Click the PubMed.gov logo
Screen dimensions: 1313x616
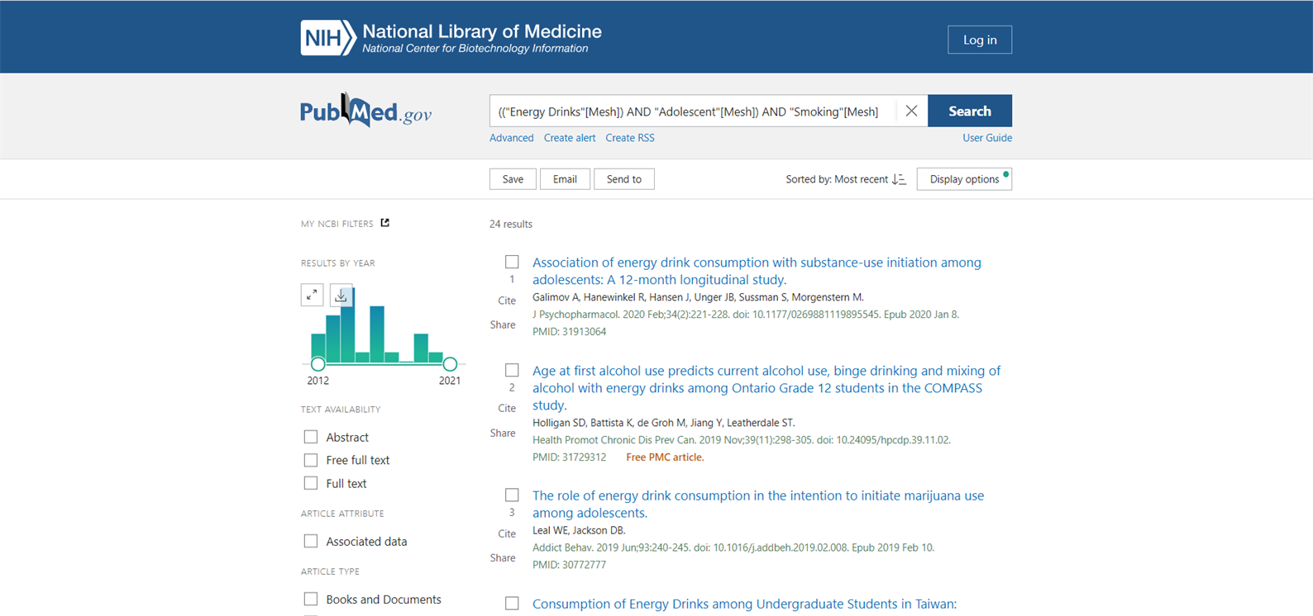[x=365, y=111]
